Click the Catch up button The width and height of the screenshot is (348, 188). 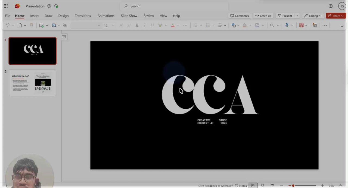(x=263, y=16)
